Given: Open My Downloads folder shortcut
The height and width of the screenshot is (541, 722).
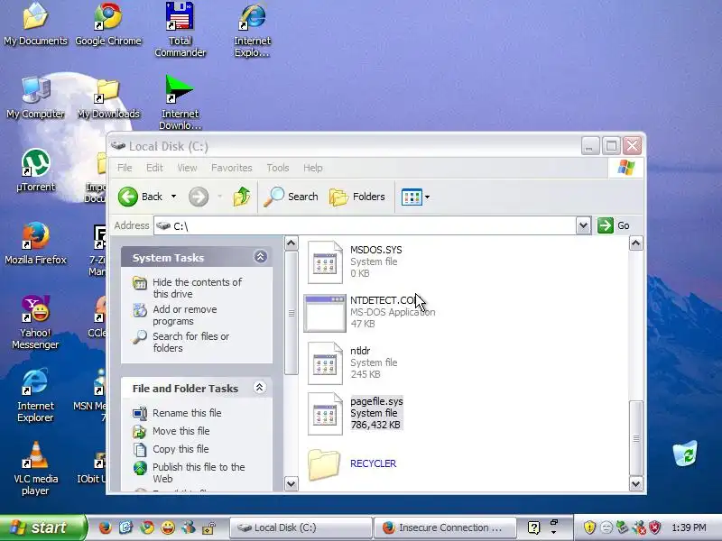Looking at the screenshot, I should pyautogui.click(x=108, y=97).
